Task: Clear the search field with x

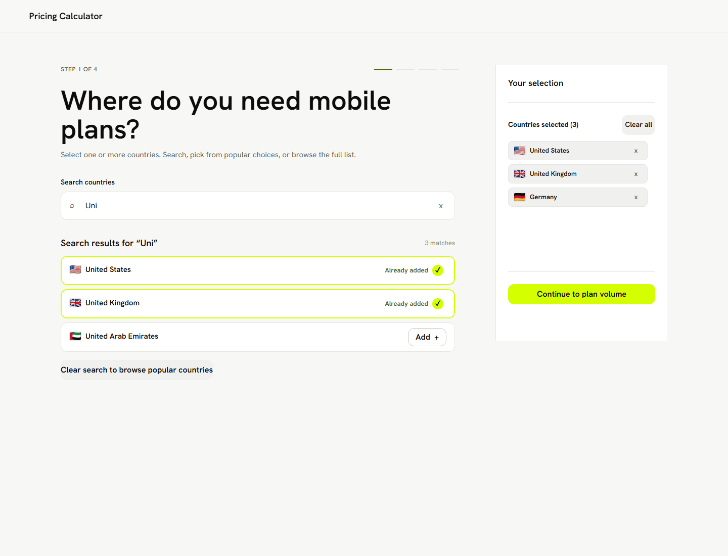Action: tap(441, 206)
